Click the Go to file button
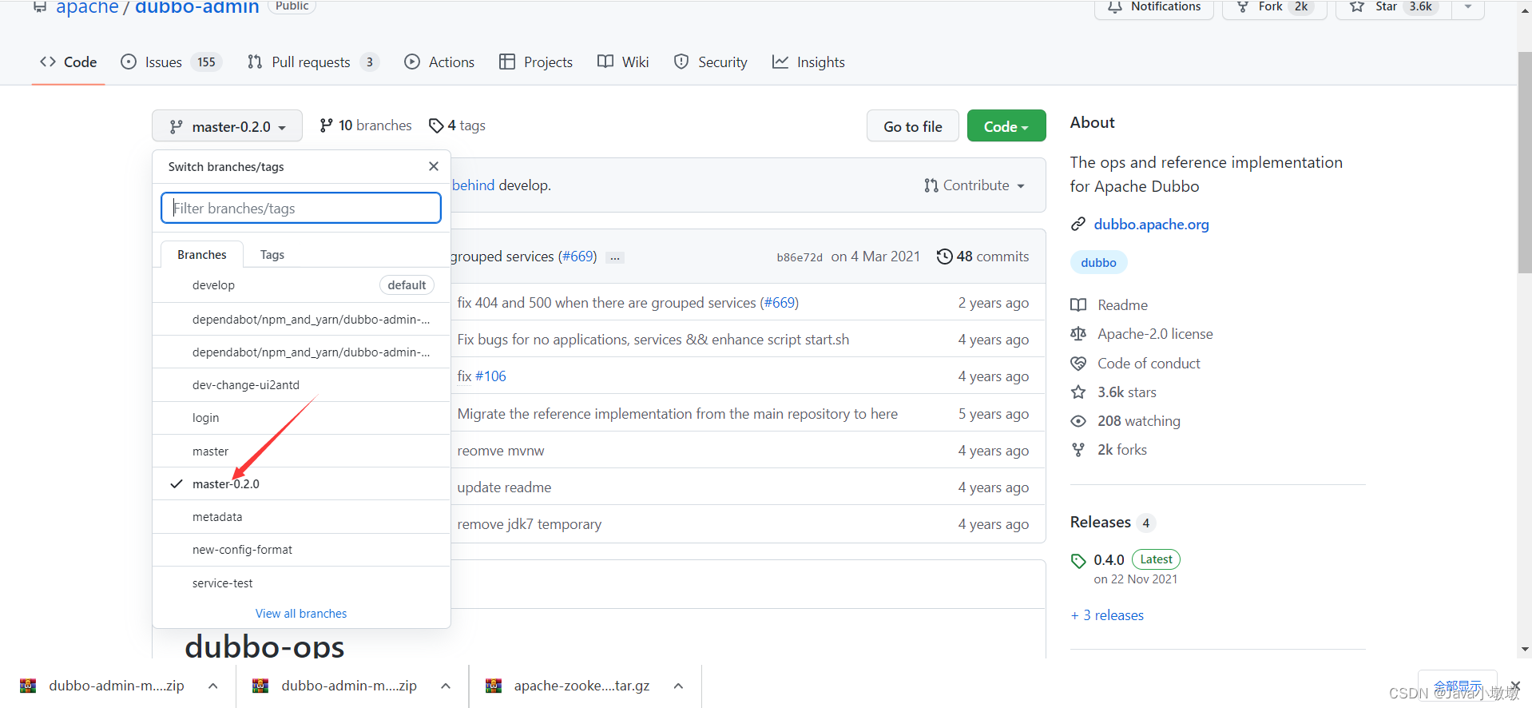This screenshot has width=1532, height=708. point(913,126)
